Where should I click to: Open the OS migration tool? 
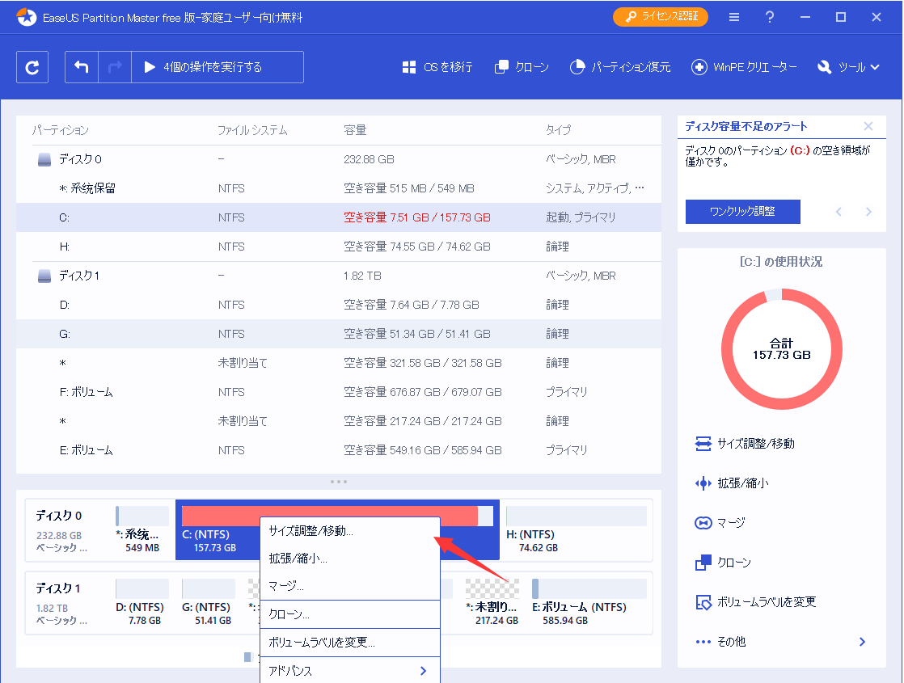(437, 67)
